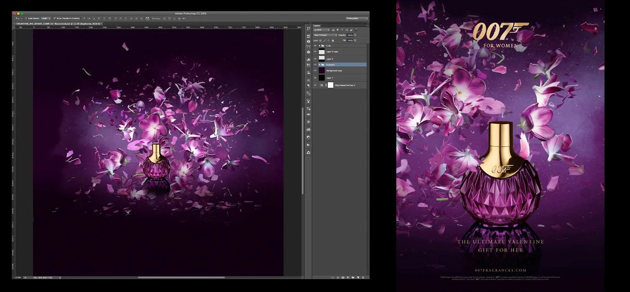Image resolution: width=630 pixels, height=292 pixels.
Task: Add a layer style via fx icon
Action: pos(338,277)
